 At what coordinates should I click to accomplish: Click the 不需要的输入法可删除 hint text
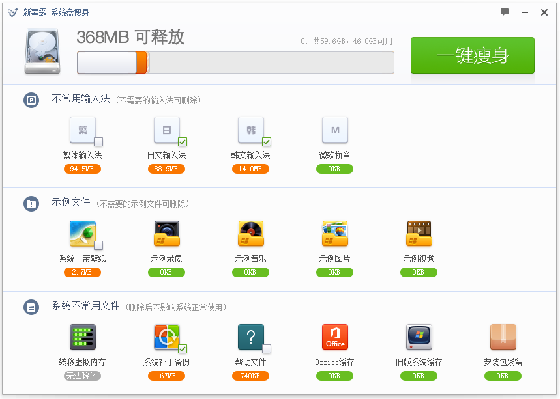coord(158,100)
